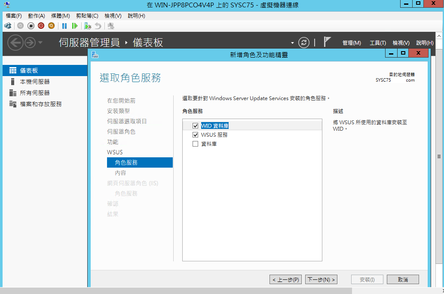The width and height of the screenshot is (444, 294).
Task: Select the WSUS 服務 row label
Action: tap(214, 135)
